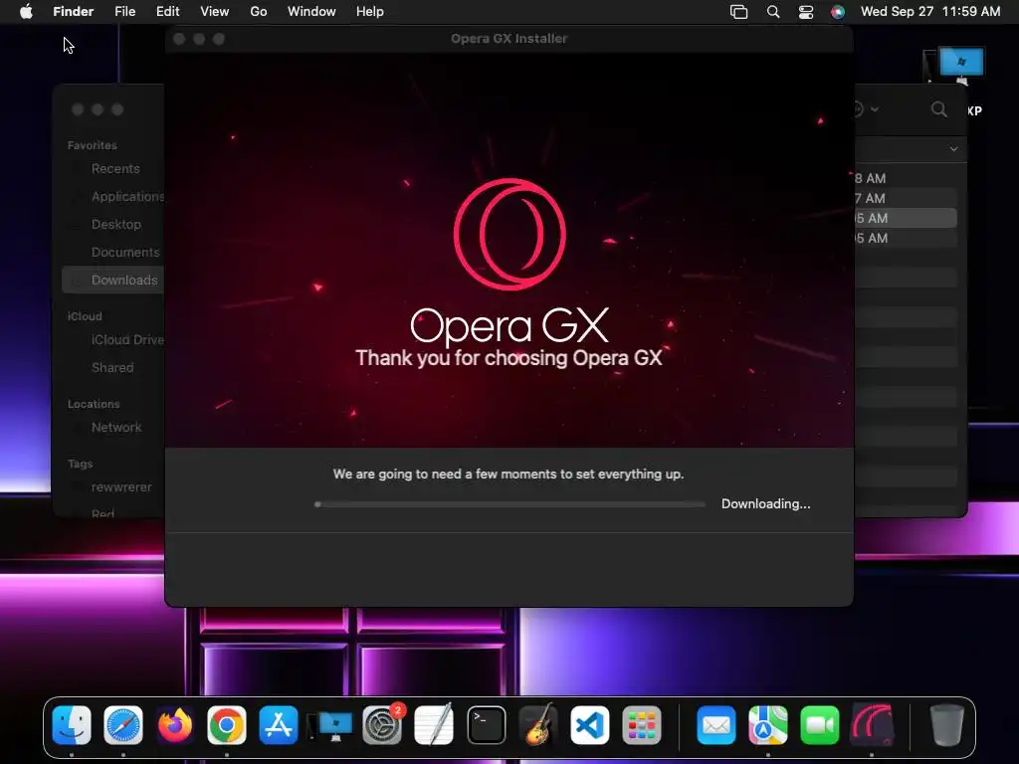The width and height of the screenshot is (1019, 764).
Task: Click the Opera GX logo
Action: click(x=509, y=234)
